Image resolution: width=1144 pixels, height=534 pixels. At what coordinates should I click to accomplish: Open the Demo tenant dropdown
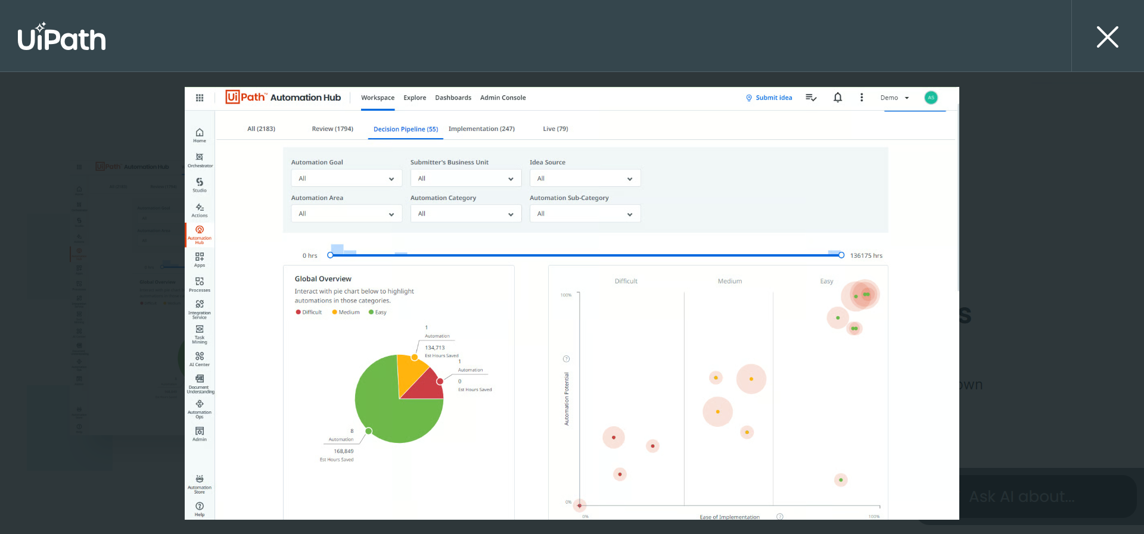tap(894, 98)
